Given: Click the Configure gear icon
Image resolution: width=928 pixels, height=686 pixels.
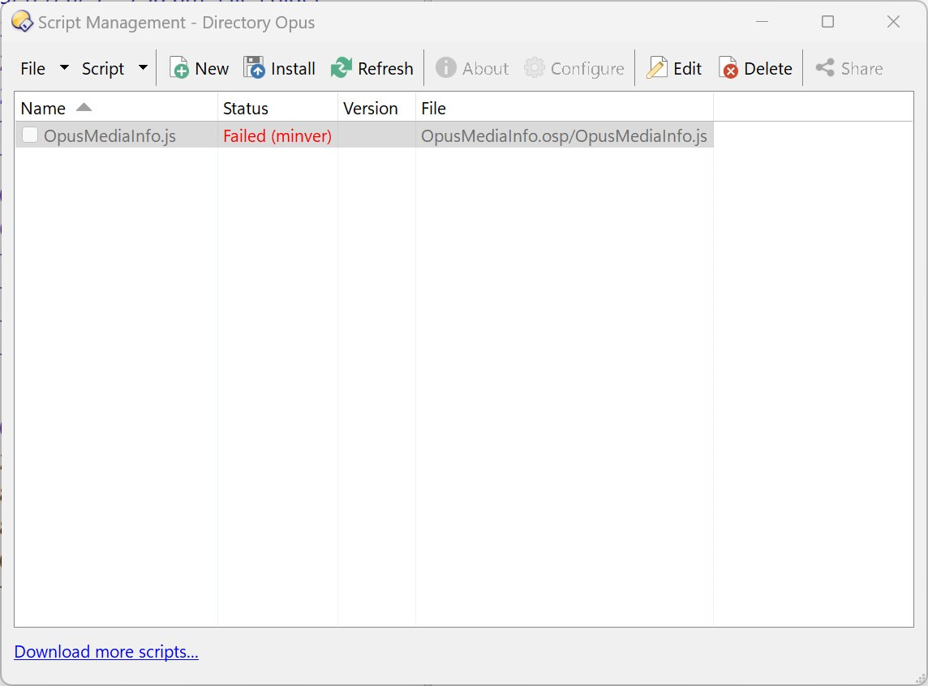Looking at the screenshot, I should tap(534, 68).
